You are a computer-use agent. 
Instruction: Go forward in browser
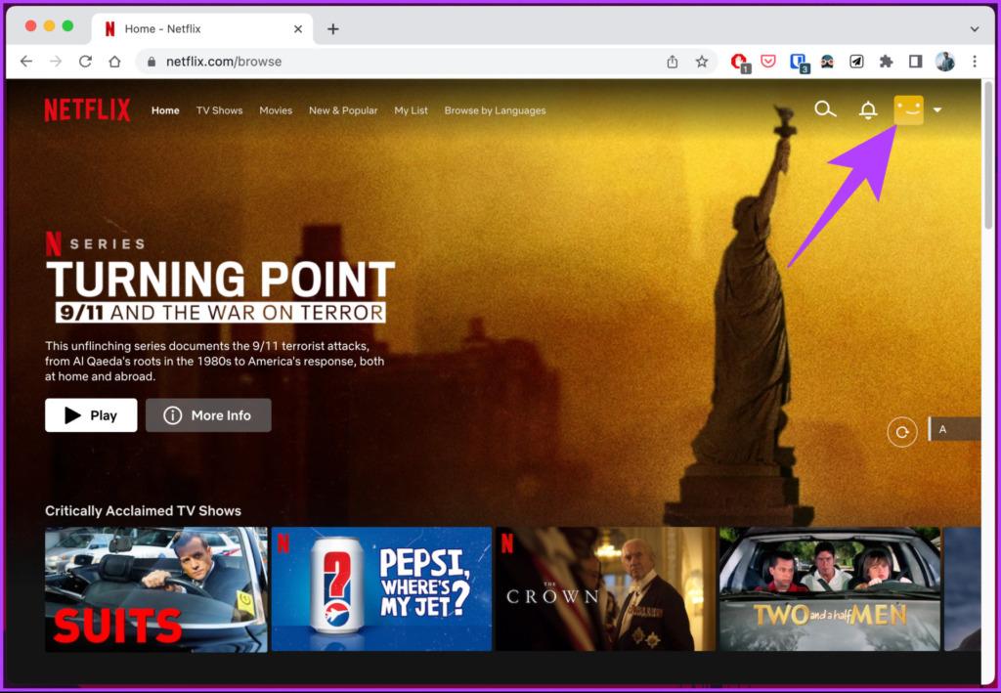pos(56,62)
